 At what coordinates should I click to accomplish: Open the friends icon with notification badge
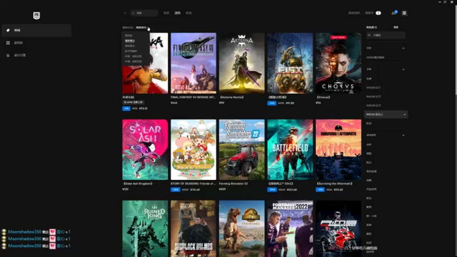pyautogui.click(x=394, y=13)
